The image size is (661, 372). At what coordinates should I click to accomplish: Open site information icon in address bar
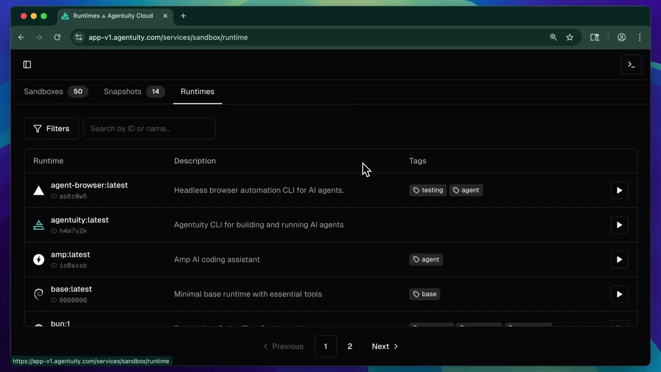pyautogui.click(x=78, y=37)
